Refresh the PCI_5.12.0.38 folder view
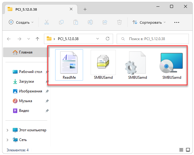This screenshot has width=194, height=155. point(108,39)
